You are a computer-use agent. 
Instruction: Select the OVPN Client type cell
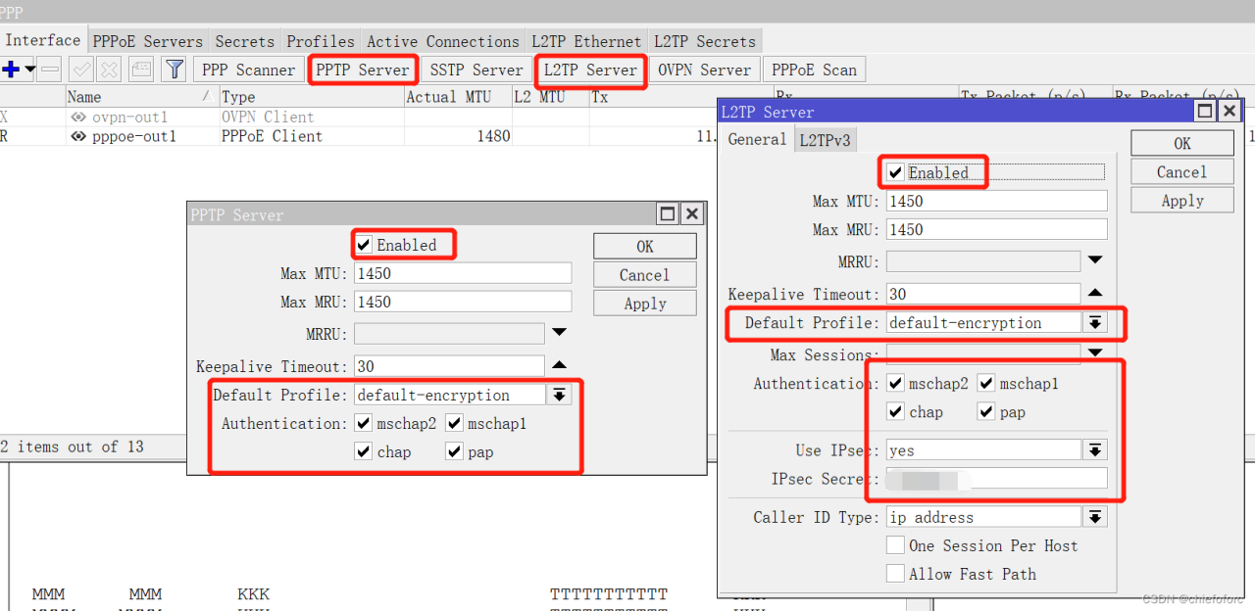[x=268, y=117]
